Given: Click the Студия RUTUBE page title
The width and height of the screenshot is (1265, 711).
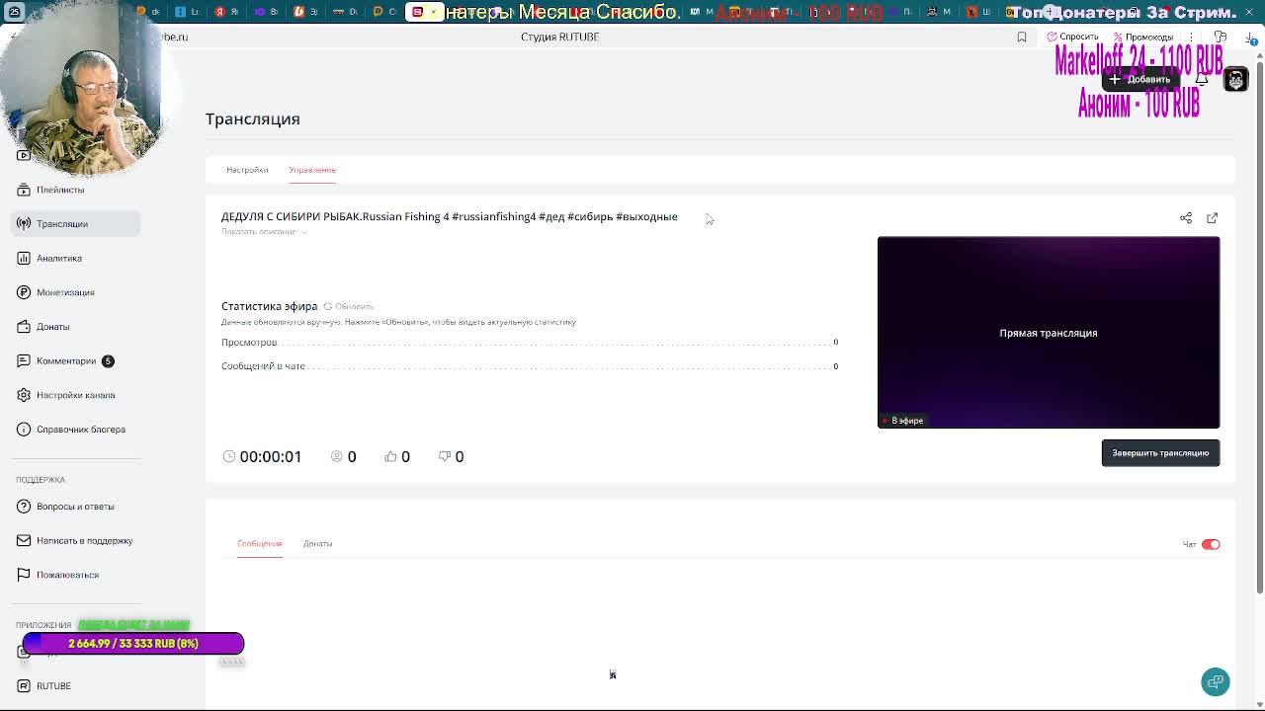Looking at the screenshot, I should (x=560, y=38).
